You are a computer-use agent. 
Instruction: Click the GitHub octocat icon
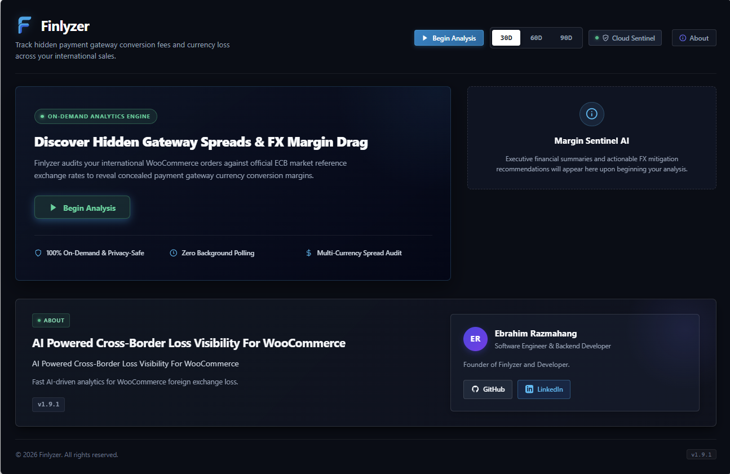475,389
